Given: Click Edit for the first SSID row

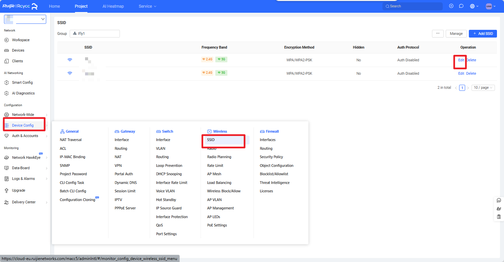Looking at the screenshot, I should tap(461, 60).
